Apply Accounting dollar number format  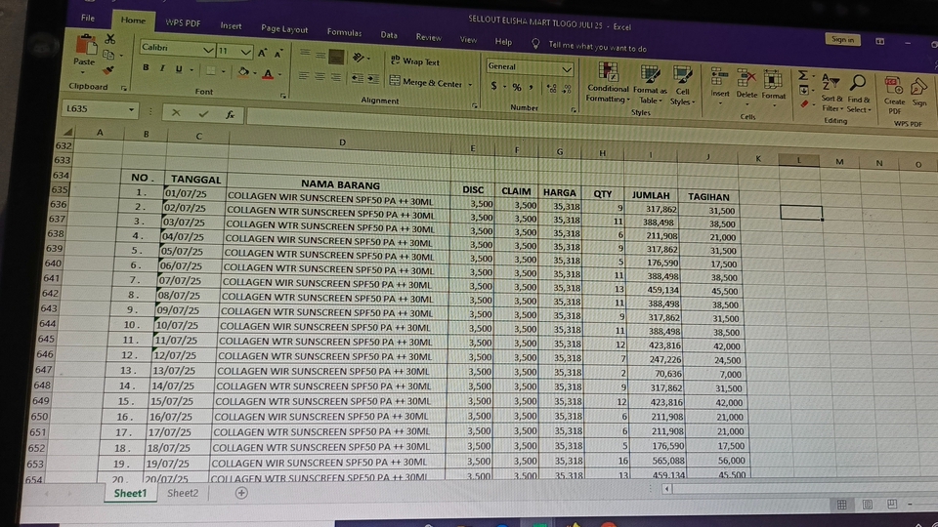point(493,86)
